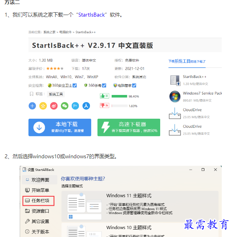This screenshot has height=237, width=232.
Task: Click the bookmark tag icon beside 标签
Action: coord(31,94)
